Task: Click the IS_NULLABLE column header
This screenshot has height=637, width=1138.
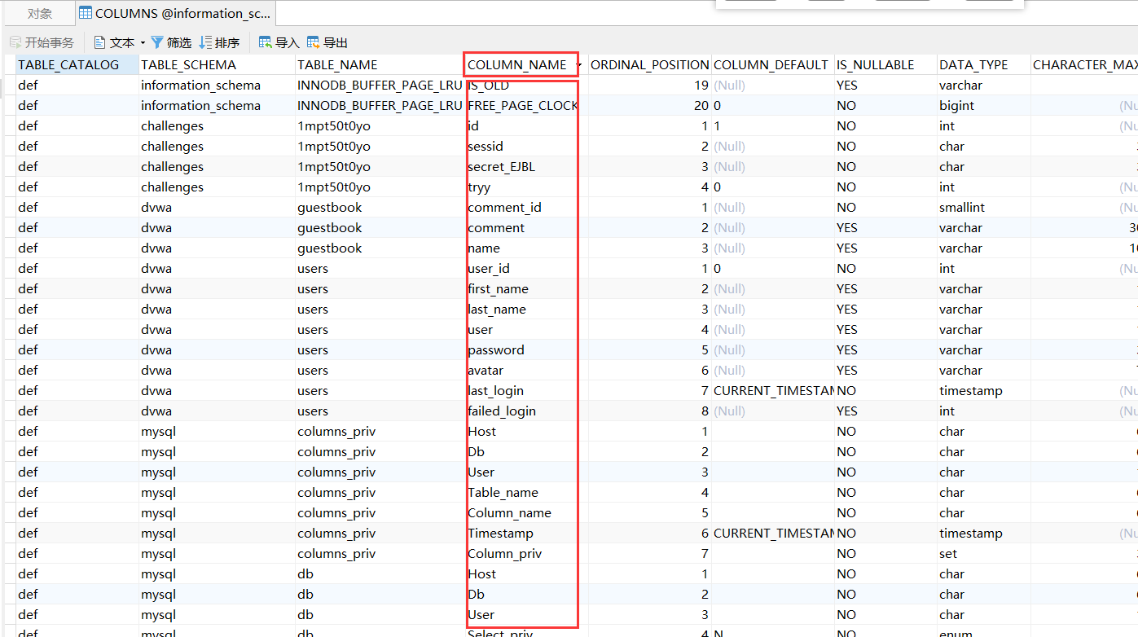Action: pos(885,65)
